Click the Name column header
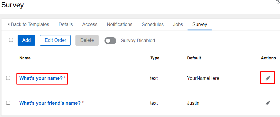The image size is (280, 117). coord(25,58)
